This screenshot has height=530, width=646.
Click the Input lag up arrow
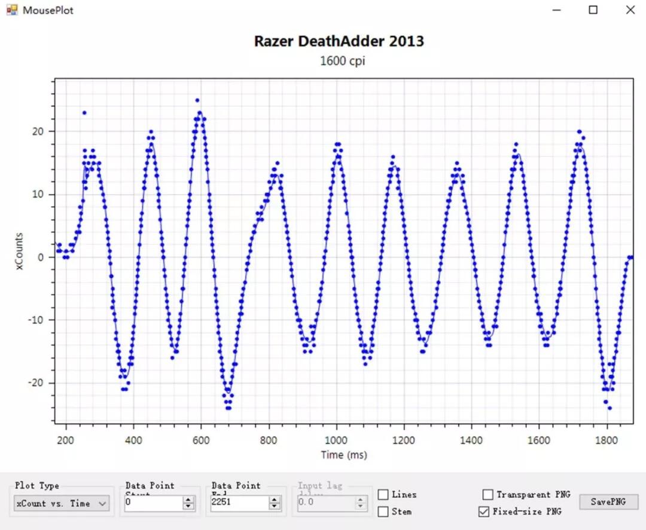(361, 499)
